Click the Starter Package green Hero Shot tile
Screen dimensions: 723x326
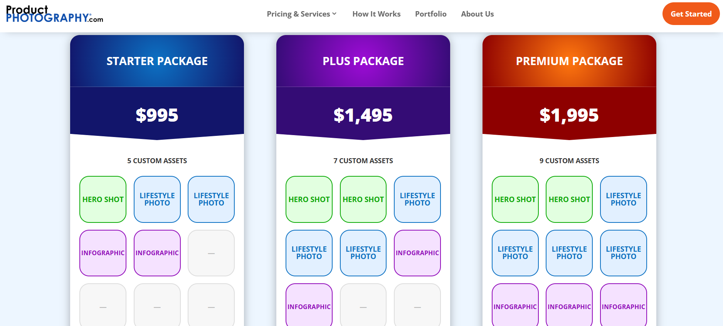[103, 199]
